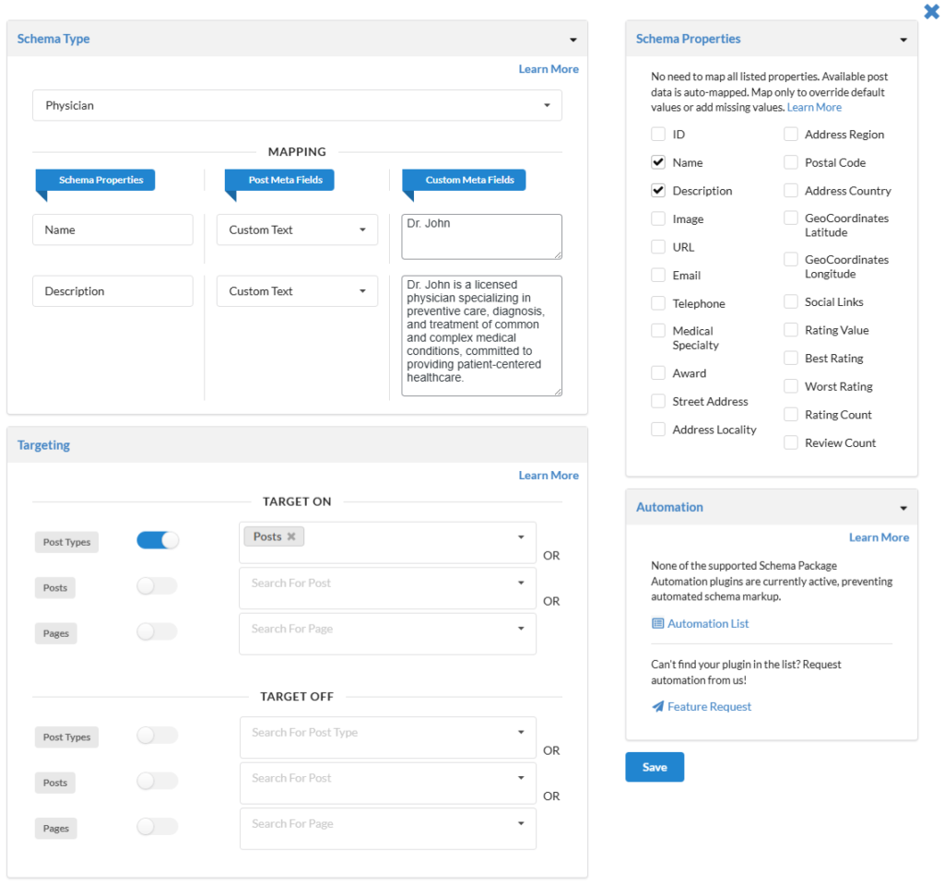Open Custom Text dropdown for Description row
The height and width of the screenshot is (884, 944).
click(x=297, y=291)
